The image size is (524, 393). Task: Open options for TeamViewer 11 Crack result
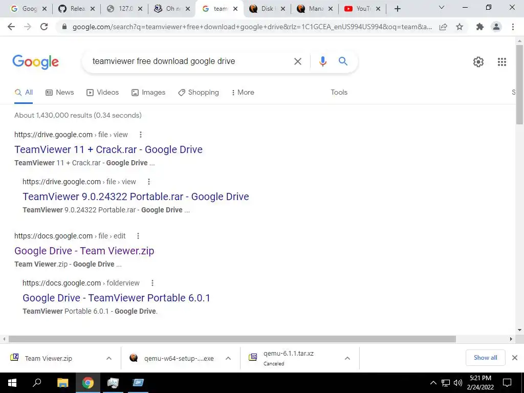pyautogui.click(x=141, y=135)
